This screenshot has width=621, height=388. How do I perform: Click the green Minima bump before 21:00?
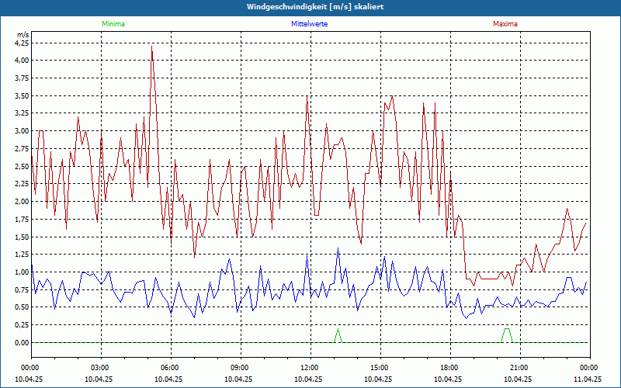coord(507,335)
